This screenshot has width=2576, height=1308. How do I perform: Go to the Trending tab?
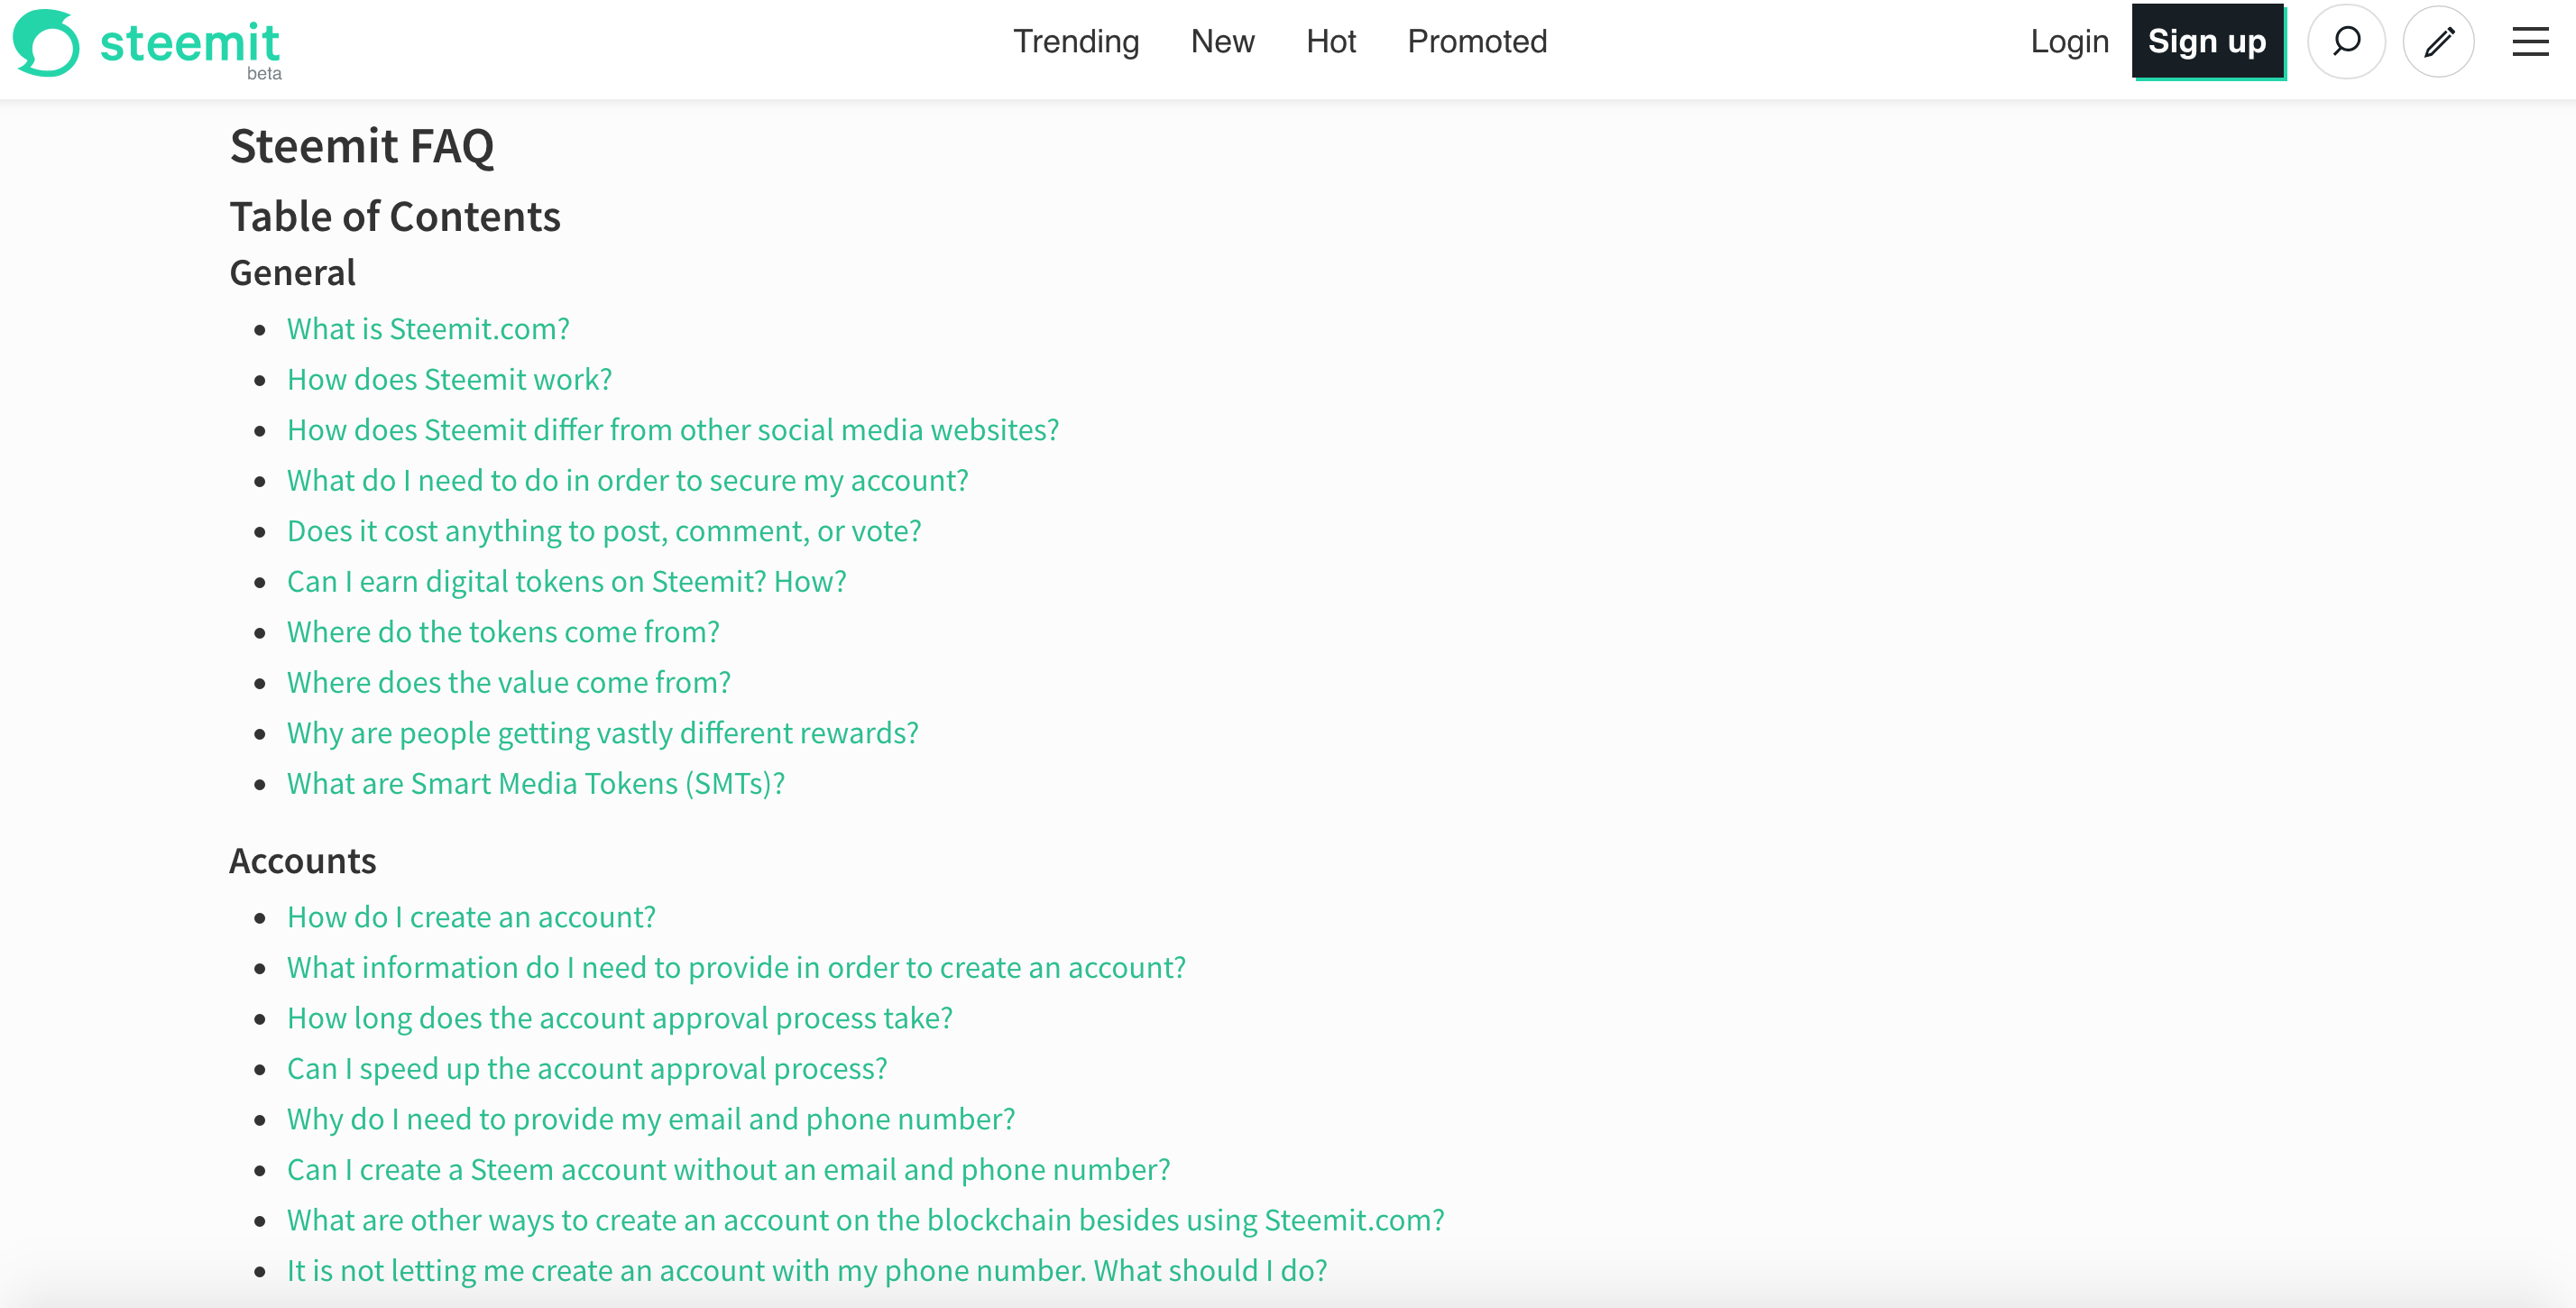[1076, 42]
